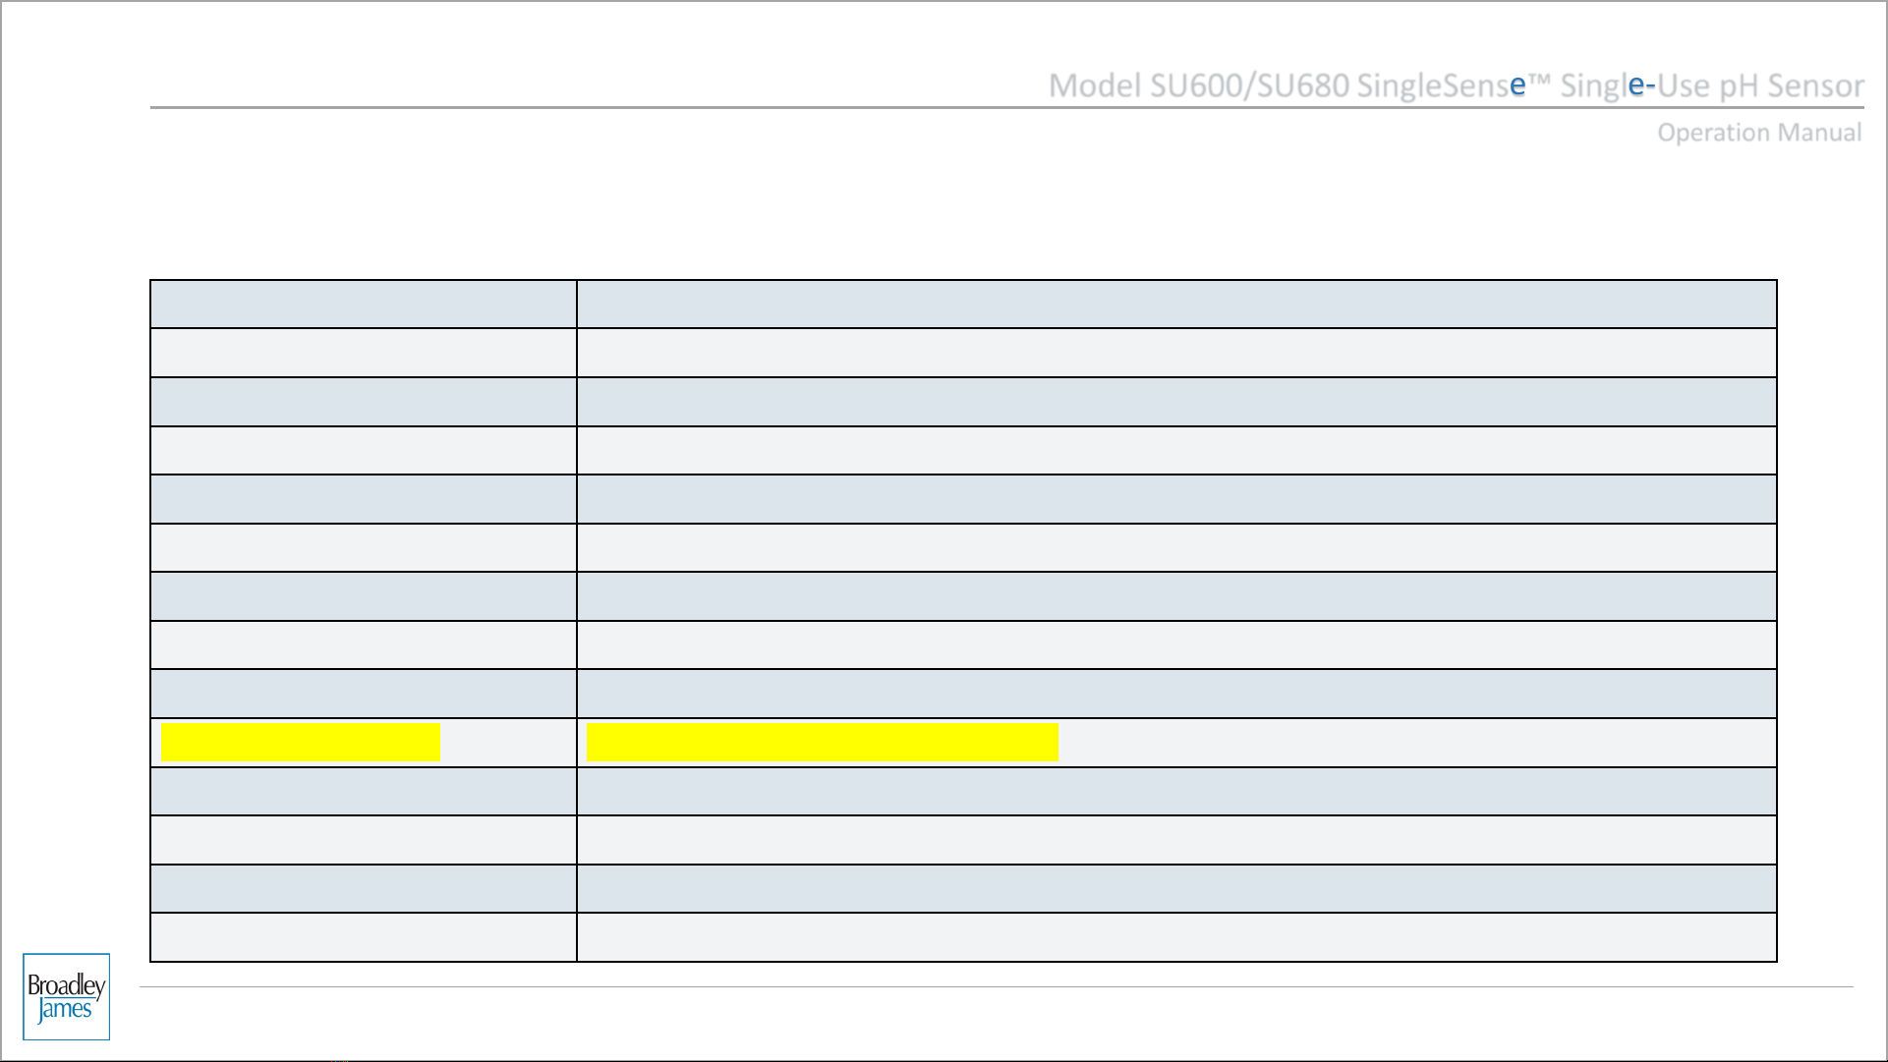Click the bottom-right cell of the table

(x=1175, y=937)
